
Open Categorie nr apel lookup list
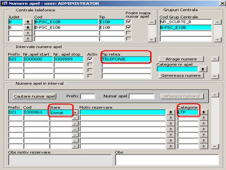coord(203,69)
